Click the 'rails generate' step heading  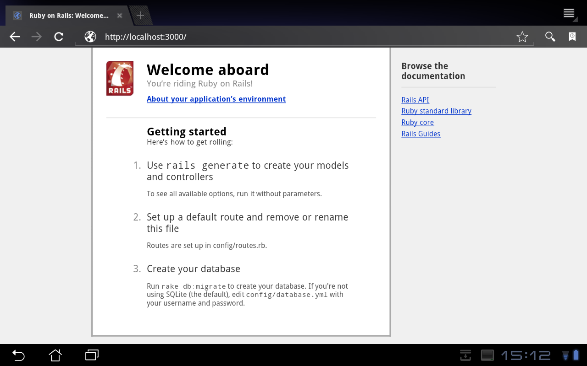(248, 171)
